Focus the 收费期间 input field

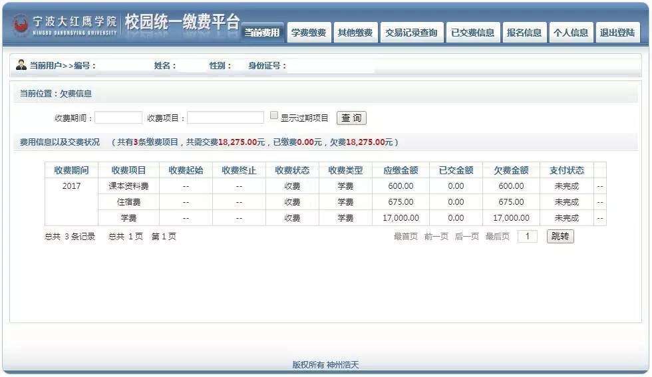click(118, 118)
